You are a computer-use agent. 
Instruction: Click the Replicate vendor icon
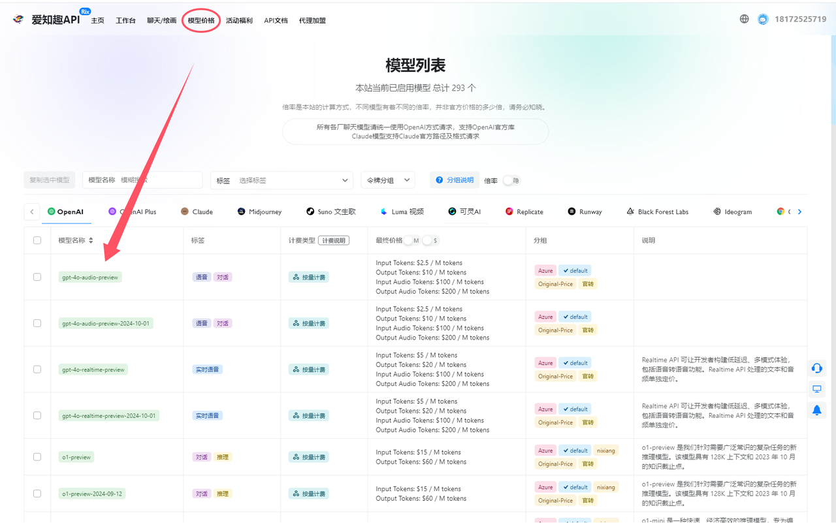click(x=509, y=212)
